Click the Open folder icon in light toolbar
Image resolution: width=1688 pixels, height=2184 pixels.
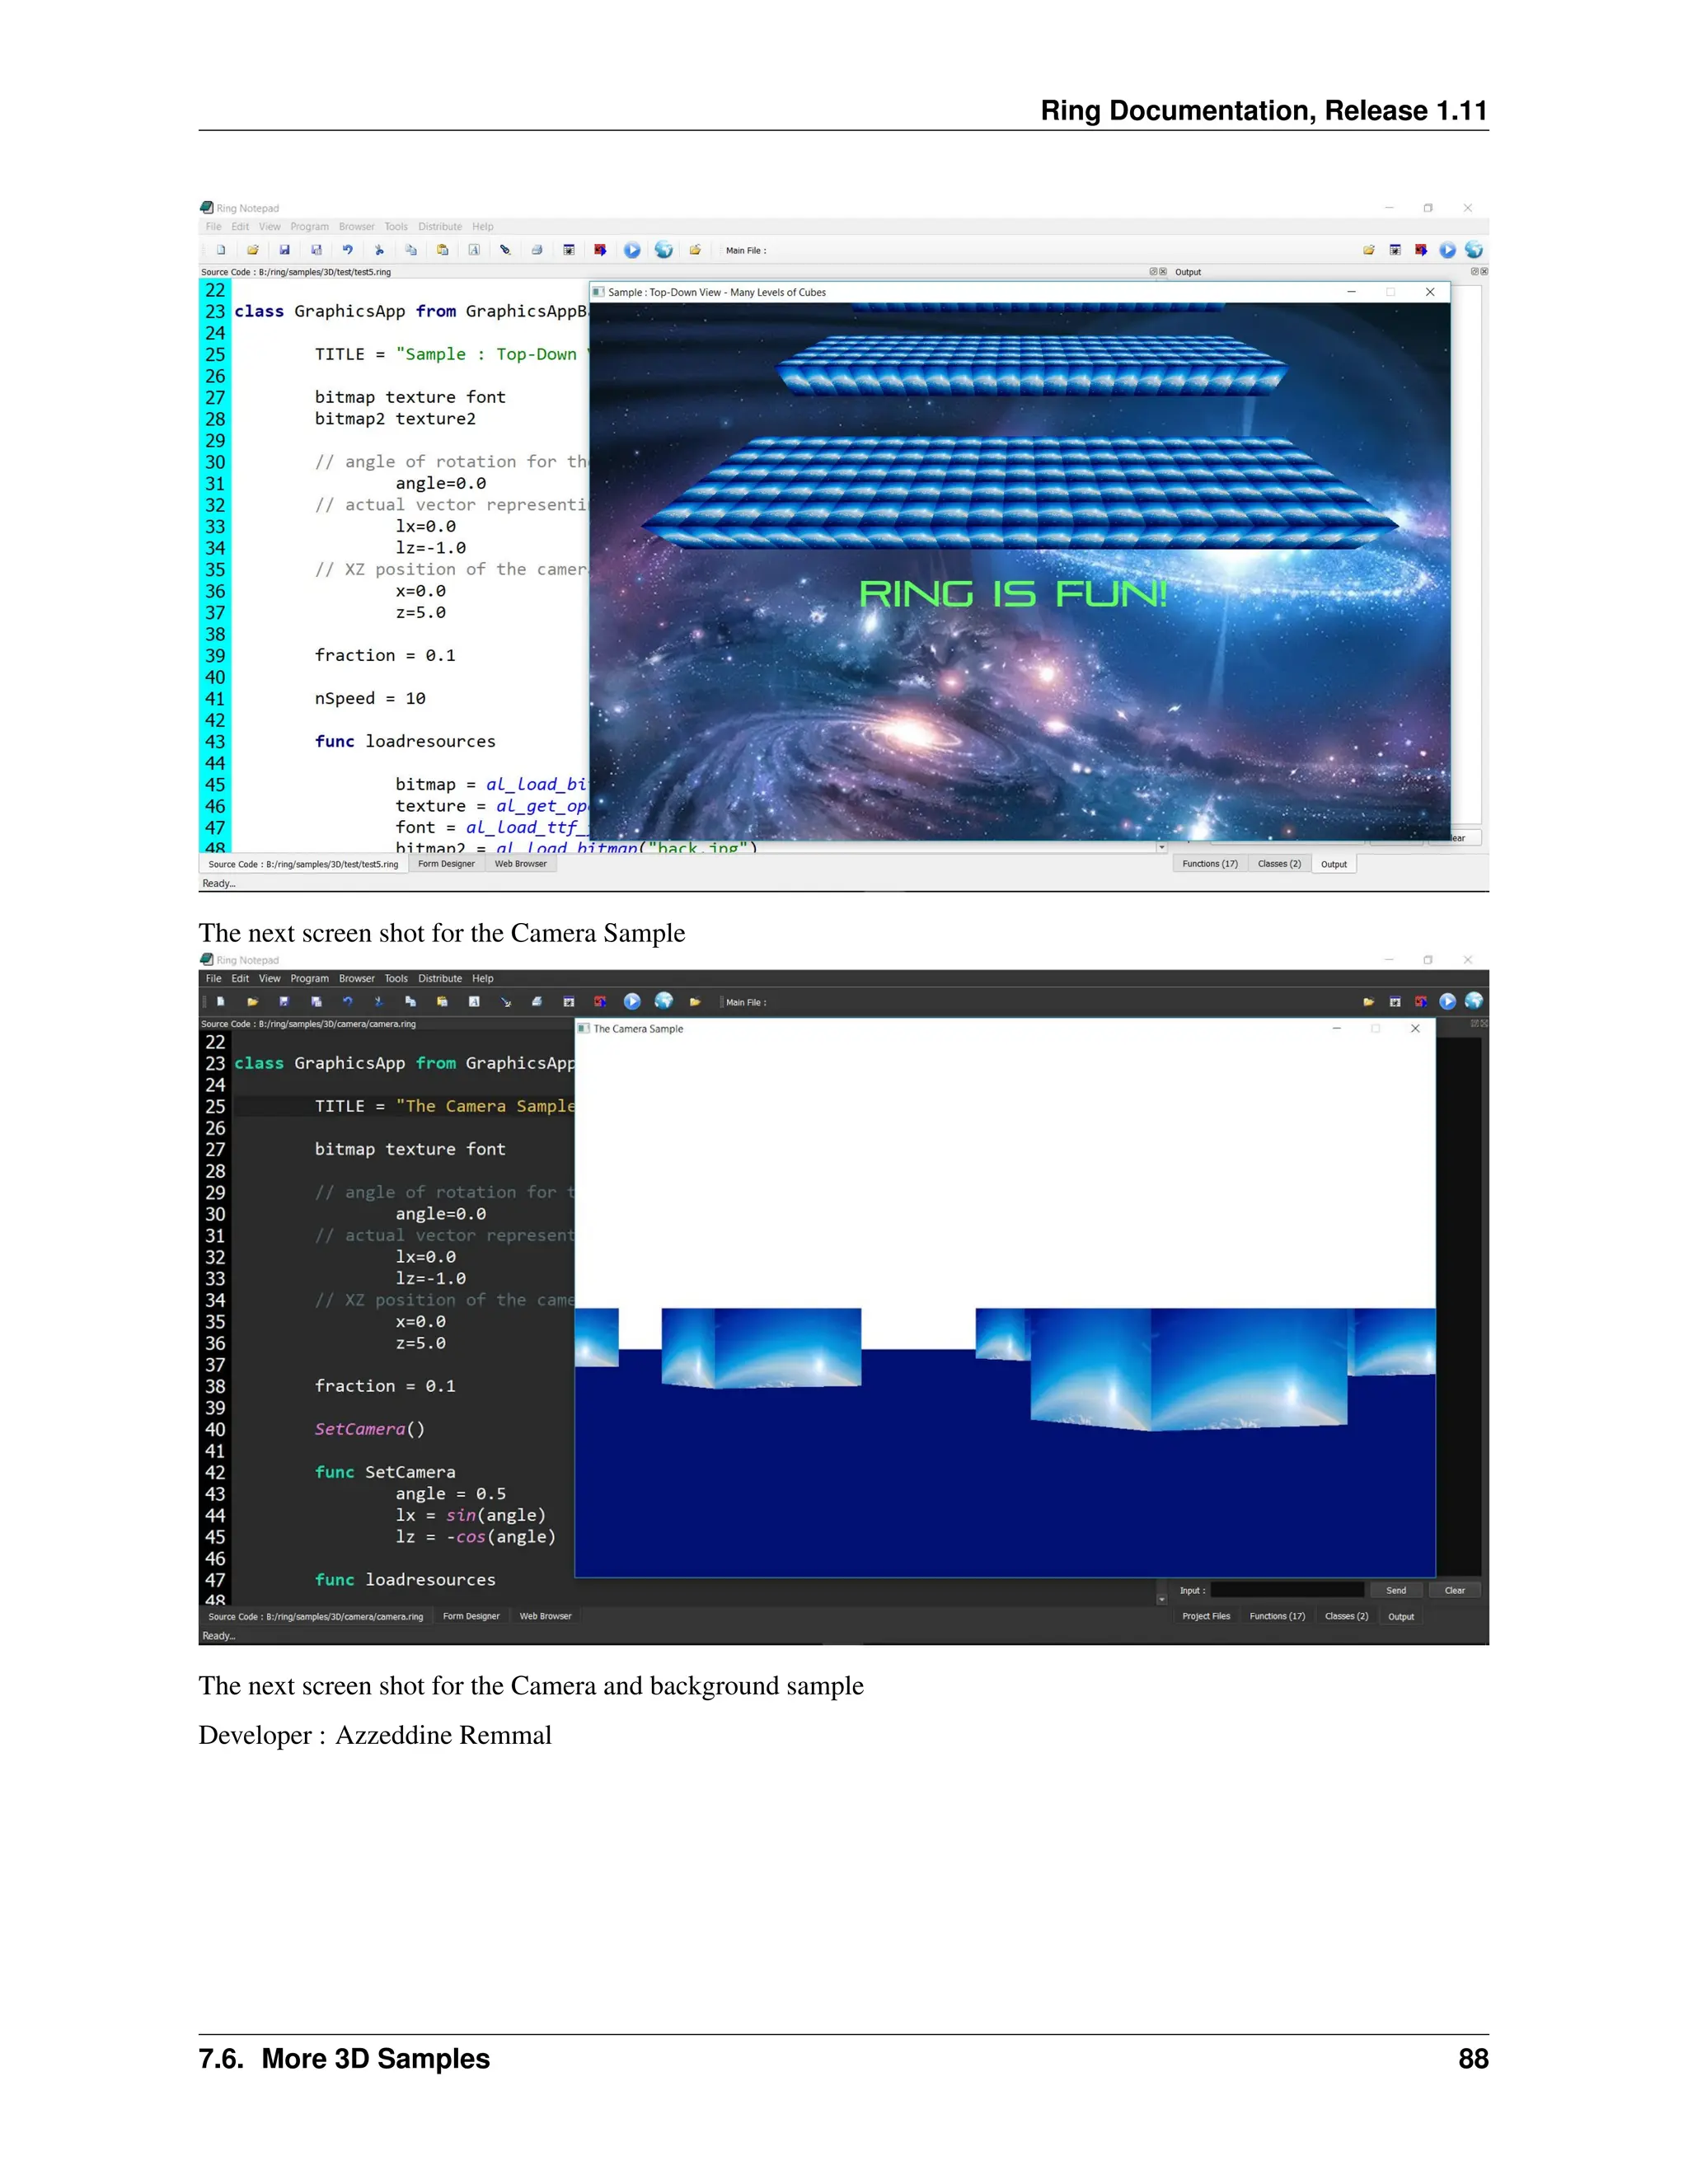[253, 250]
